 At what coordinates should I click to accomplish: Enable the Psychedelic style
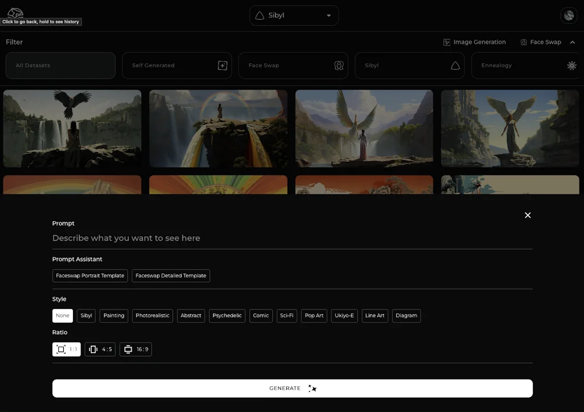pyautogui.click(x=227, y=316)
